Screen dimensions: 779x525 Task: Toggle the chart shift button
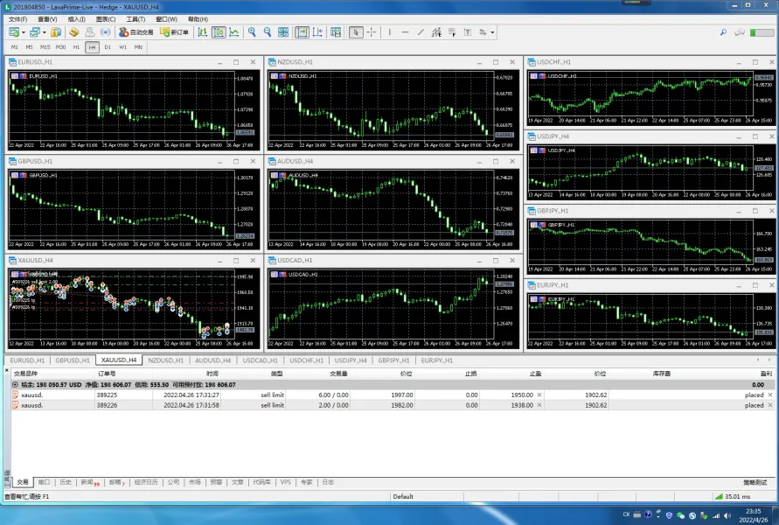316,32
